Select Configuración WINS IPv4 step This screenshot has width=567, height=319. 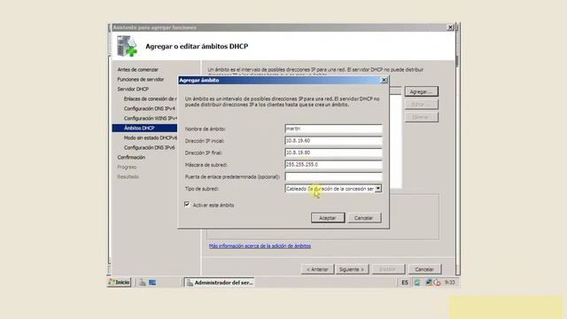[150, 118]
